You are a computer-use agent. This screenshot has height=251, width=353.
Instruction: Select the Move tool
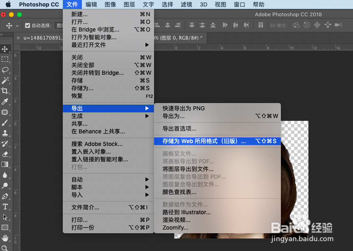click(x=6, y=49)
